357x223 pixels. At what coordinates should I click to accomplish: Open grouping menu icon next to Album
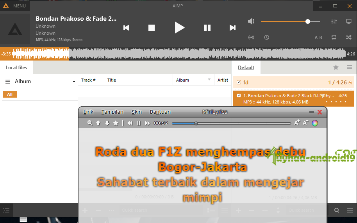pyautogui.click(x=8, y=82)
